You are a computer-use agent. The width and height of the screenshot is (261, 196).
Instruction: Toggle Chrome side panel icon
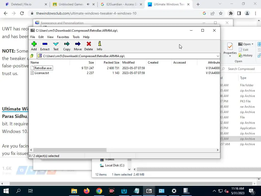click(239, 13)
